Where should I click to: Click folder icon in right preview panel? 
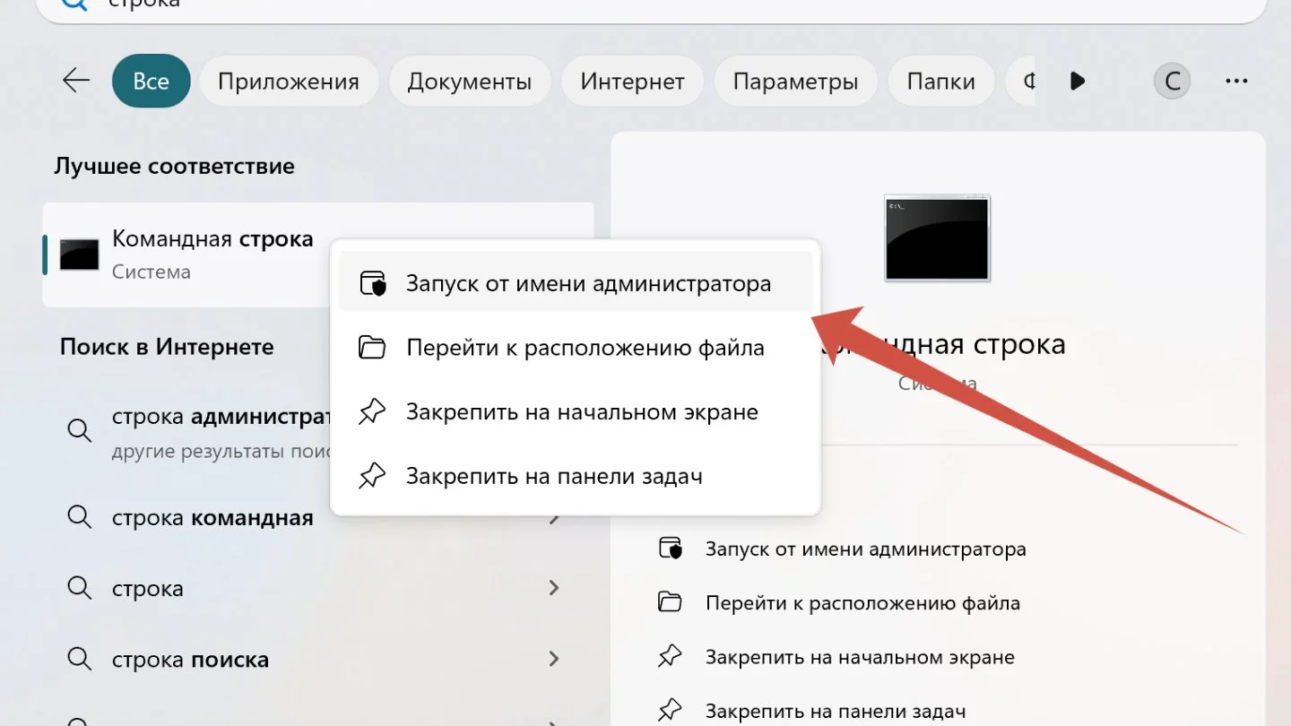point(670,602)
